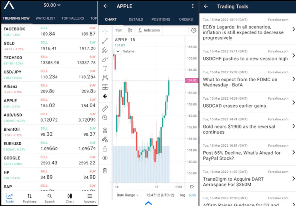Image resolution: width=296 pixels, height=206 pixels.
Task: Click the black back arrow in chart toolbar
Action: [x=105, y=96]
